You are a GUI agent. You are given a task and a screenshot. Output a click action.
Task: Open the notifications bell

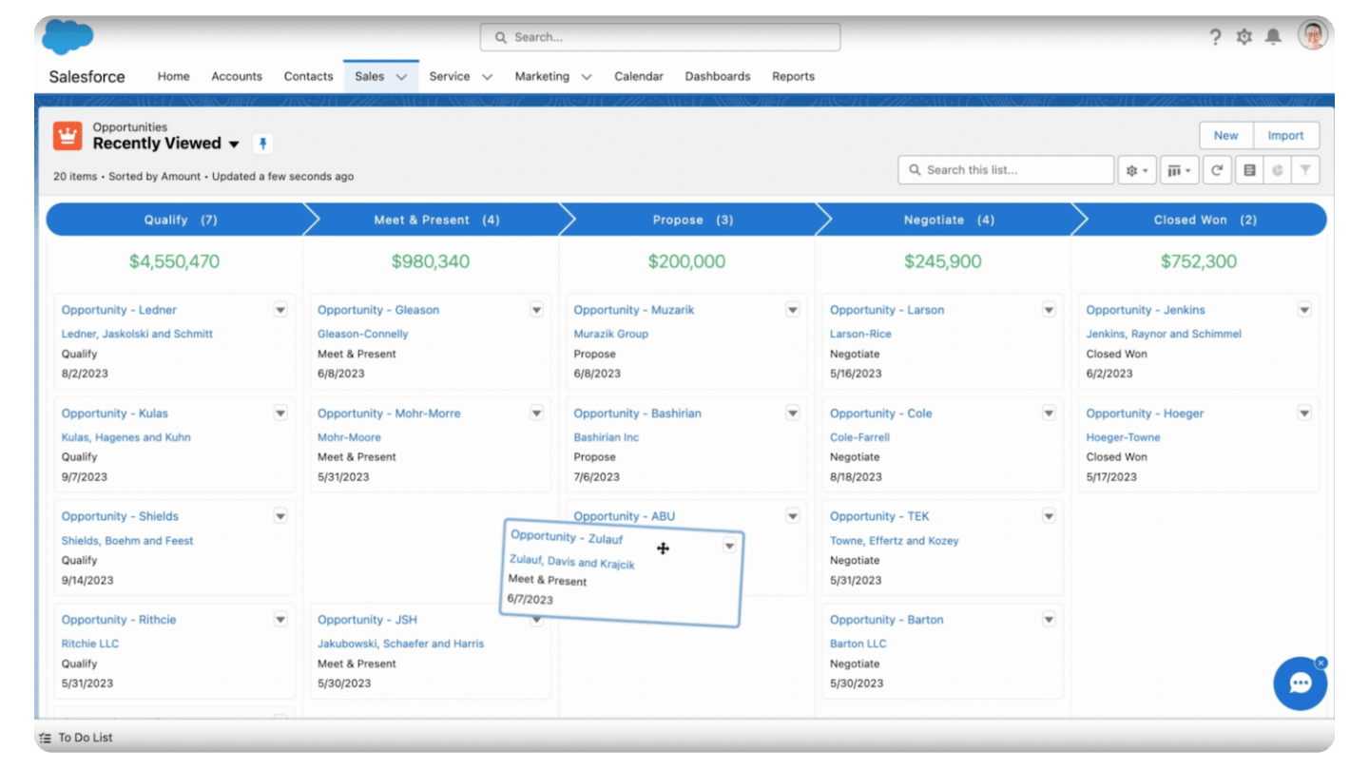pos(1273,37)
